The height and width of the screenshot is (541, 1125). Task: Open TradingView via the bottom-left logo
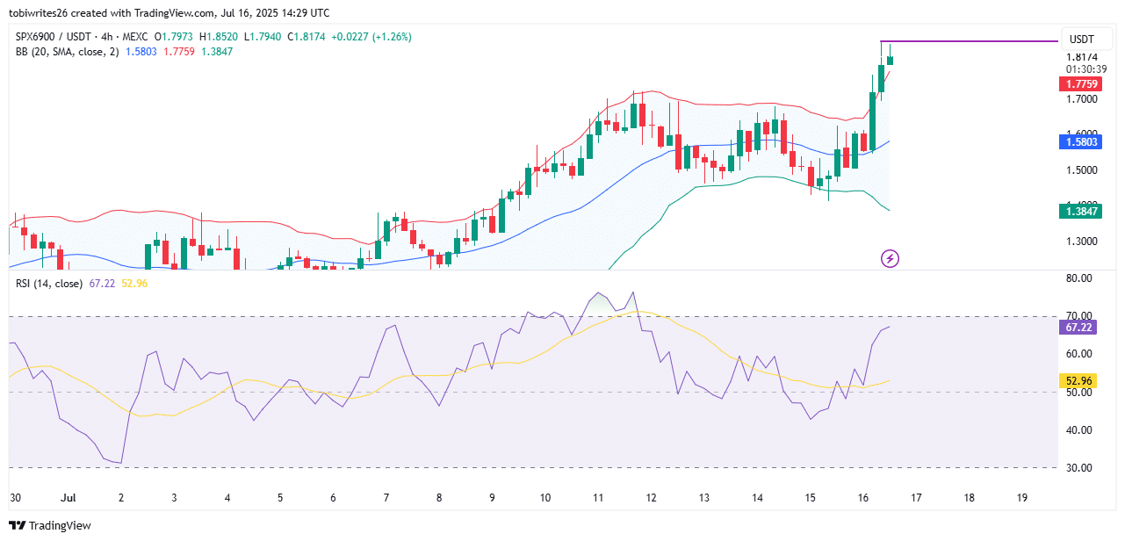click(x=50, y=525)
